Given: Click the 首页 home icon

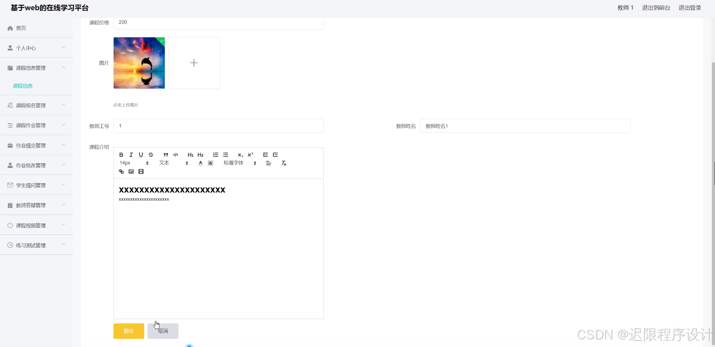Looking at the screenshot, I should (x=10, y=28).
